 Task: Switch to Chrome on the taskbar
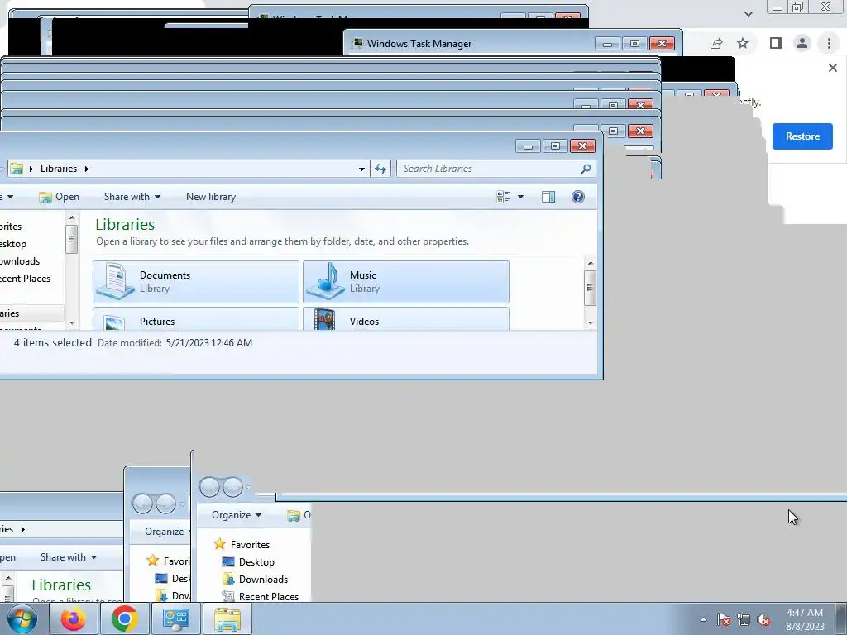click(x=124, y=618)
